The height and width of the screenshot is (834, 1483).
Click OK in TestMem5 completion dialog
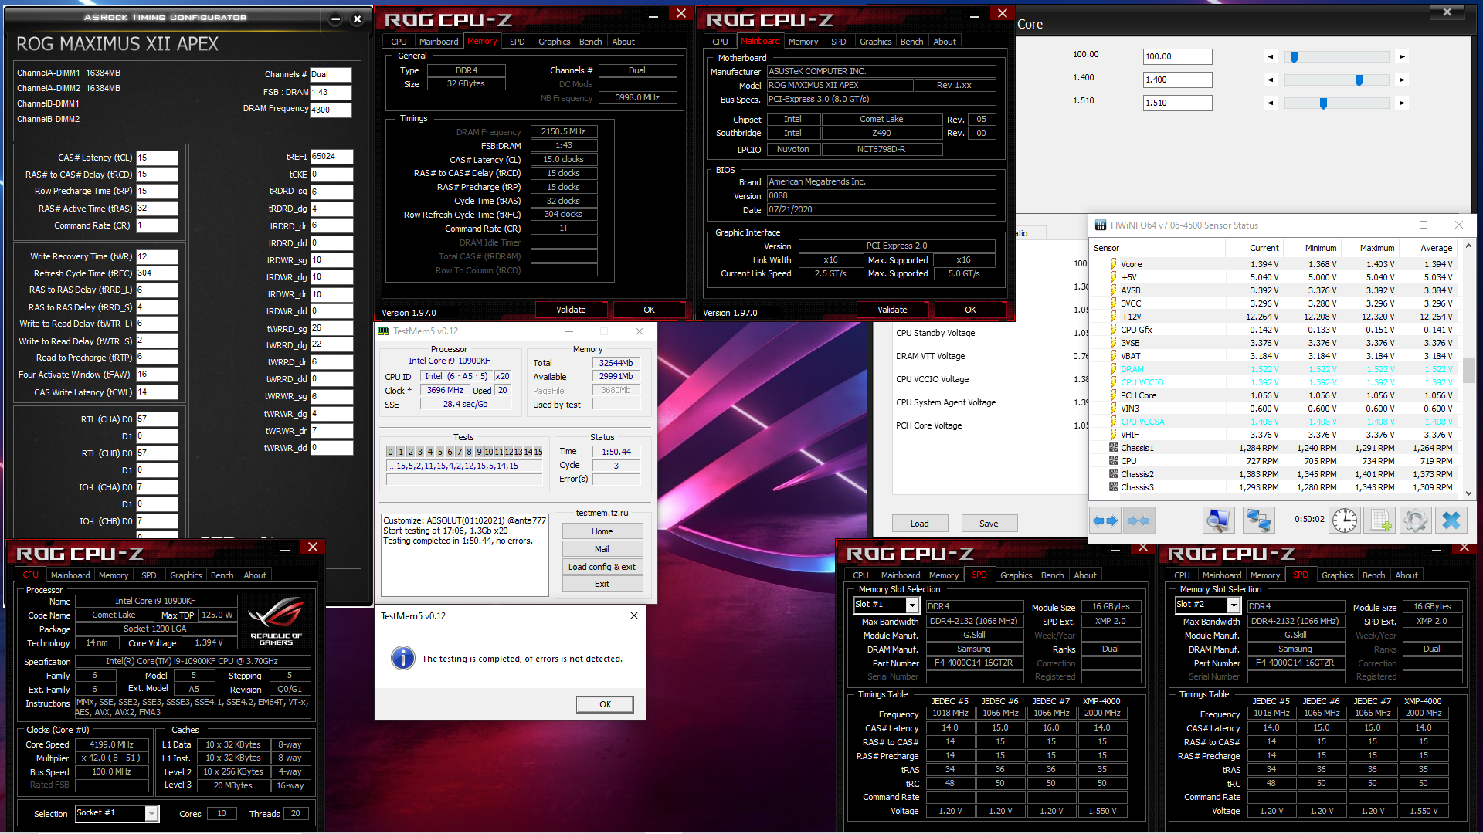pos(605,704)
